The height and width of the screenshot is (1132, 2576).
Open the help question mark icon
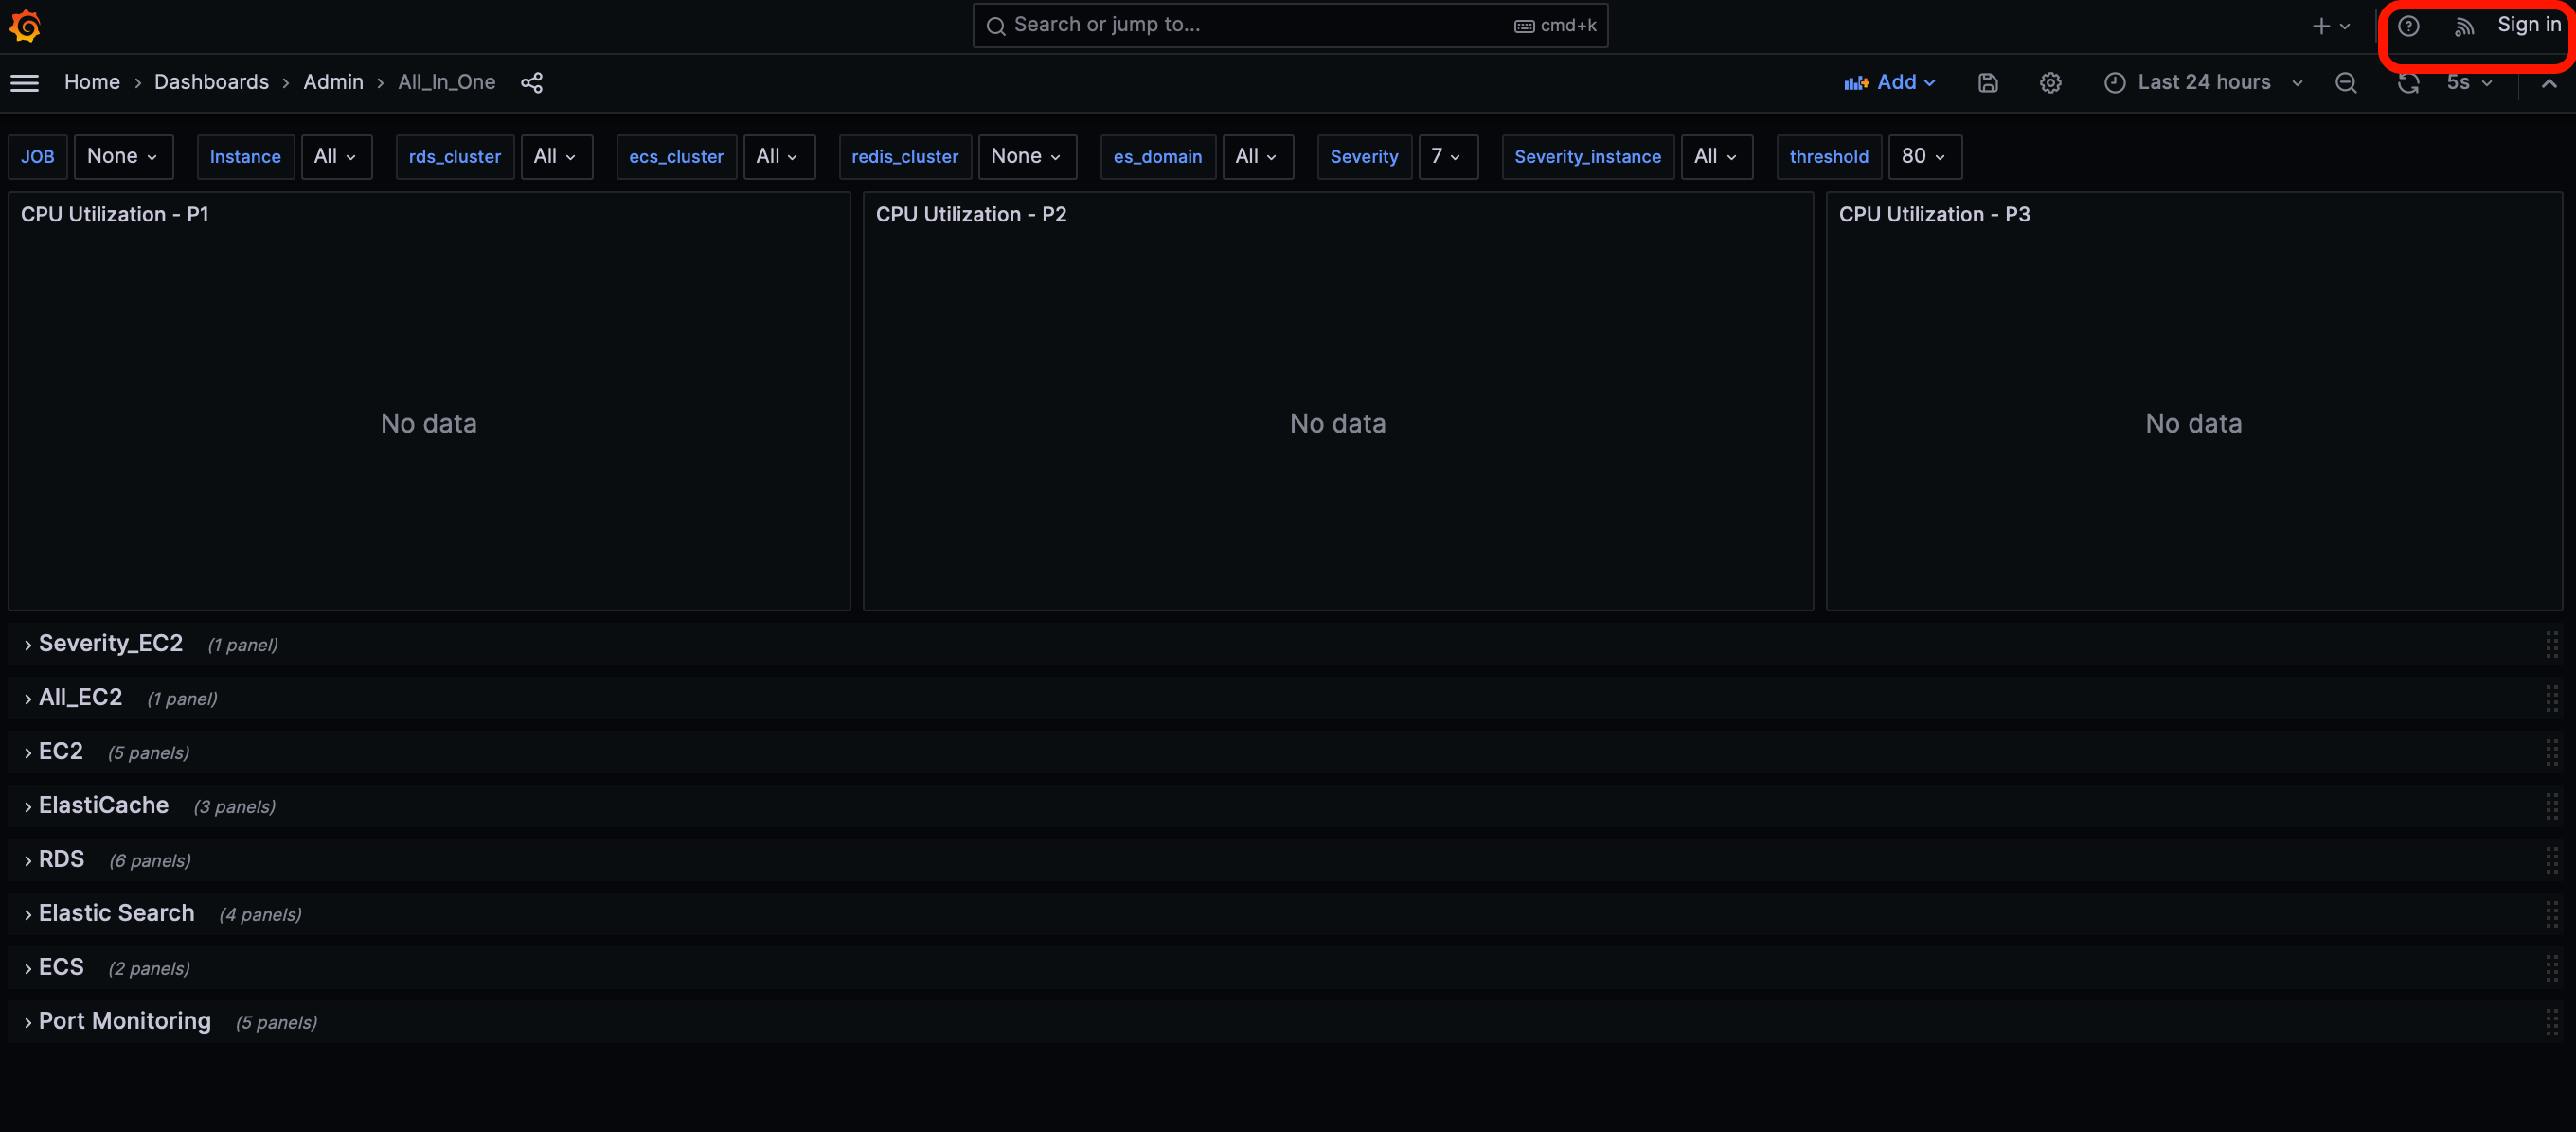pos(2408,26)
